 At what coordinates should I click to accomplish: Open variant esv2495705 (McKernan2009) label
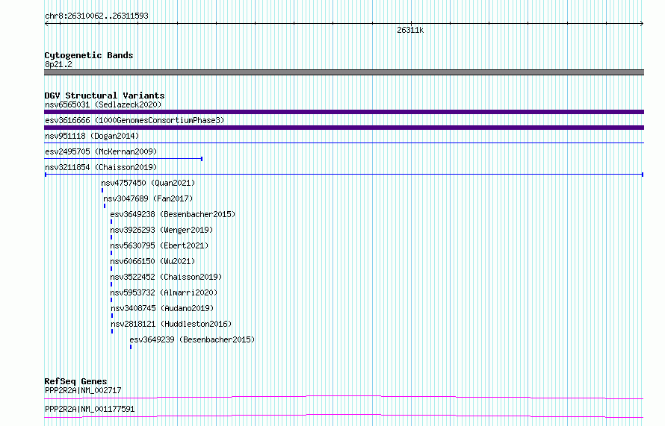coord(101,151)
